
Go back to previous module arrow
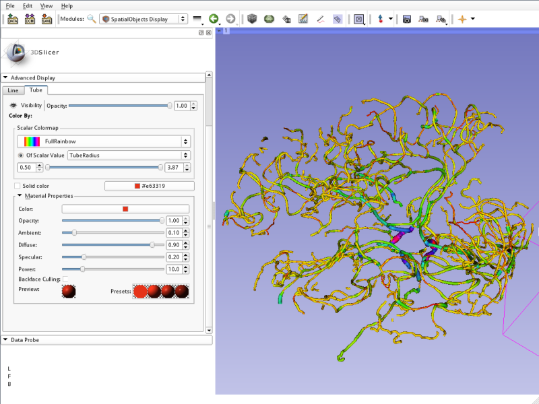(x=214, y=19)
